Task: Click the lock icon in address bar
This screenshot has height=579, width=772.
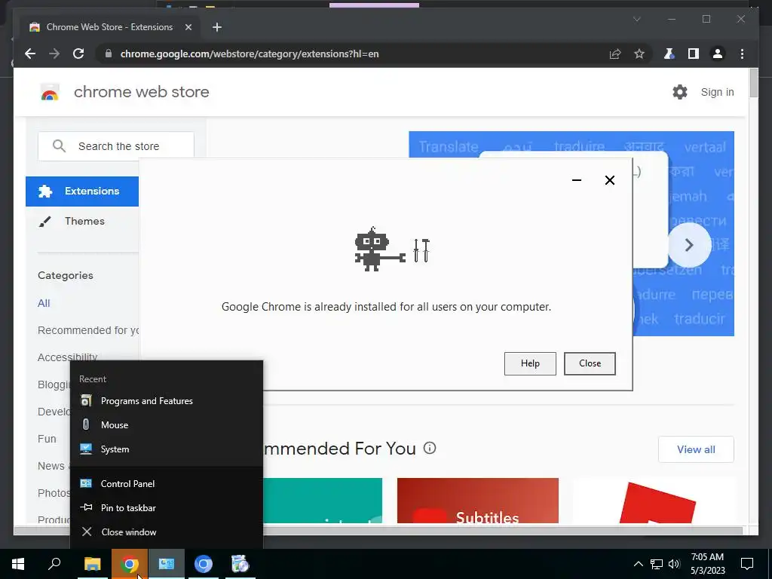Action: coord(109,54)
